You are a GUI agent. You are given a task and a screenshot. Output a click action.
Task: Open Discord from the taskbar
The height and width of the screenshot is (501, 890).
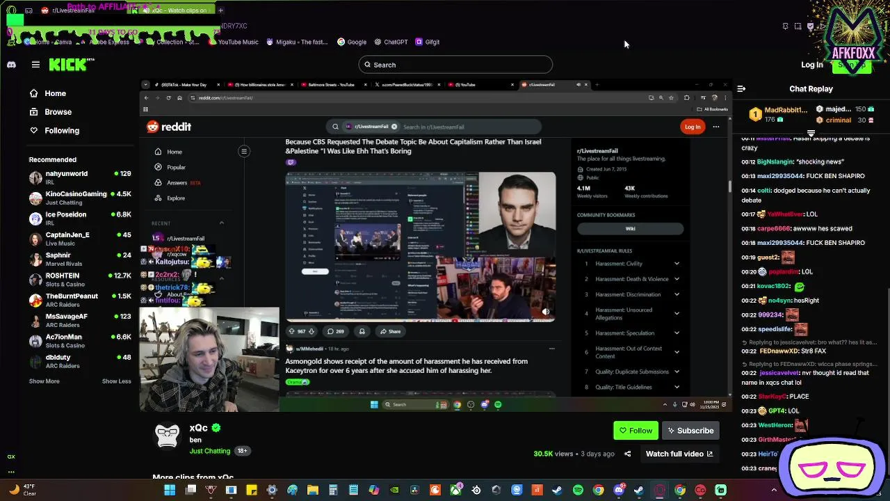point(619,490)
